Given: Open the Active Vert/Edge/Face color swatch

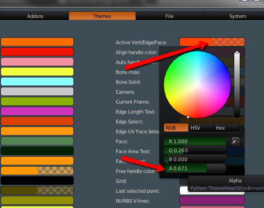Looking at the screenshot, I should click(x=212, y=42).
